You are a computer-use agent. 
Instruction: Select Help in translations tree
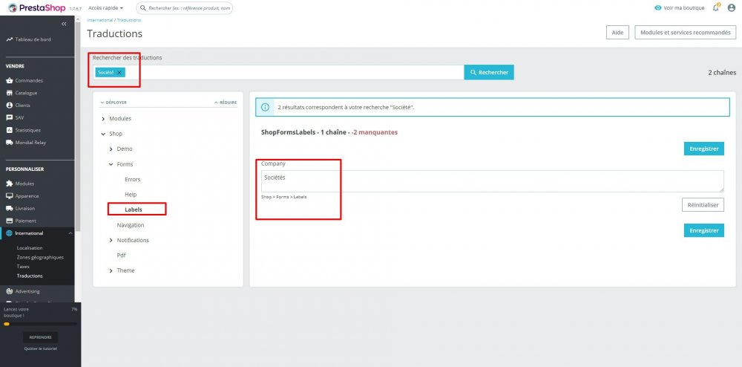click(131, 195)
